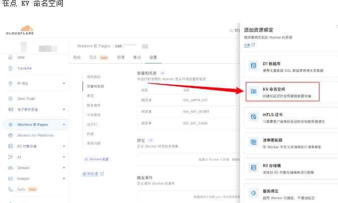This screenshot has width=338, height=203.
Task: Click the Workers 和 Pages sidebar icon
Action: point(11,125)
